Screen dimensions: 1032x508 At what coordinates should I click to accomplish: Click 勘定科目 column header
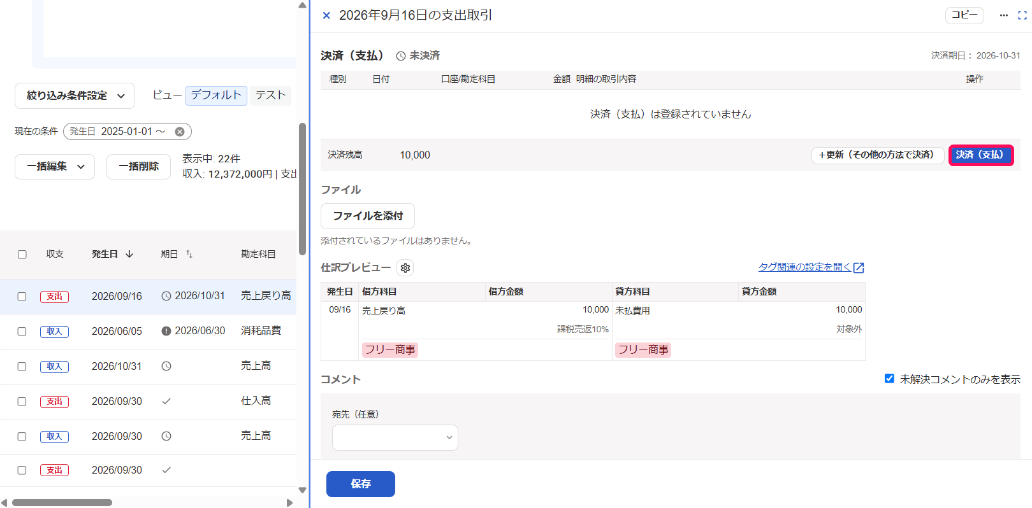pos(258,254)
